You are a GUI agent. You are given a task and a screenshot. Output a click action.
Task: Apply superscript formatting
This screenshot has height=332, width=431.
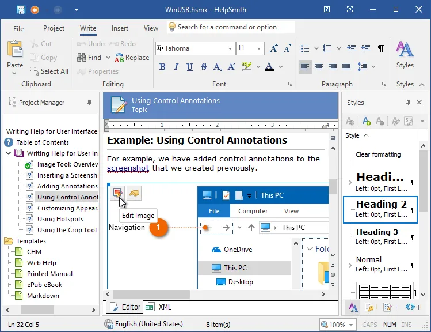coord(231,67)
